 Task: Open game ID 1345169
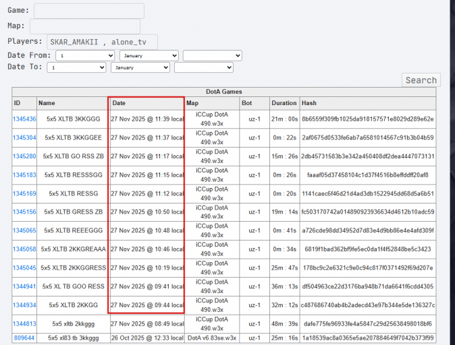(x=24, y=193)
